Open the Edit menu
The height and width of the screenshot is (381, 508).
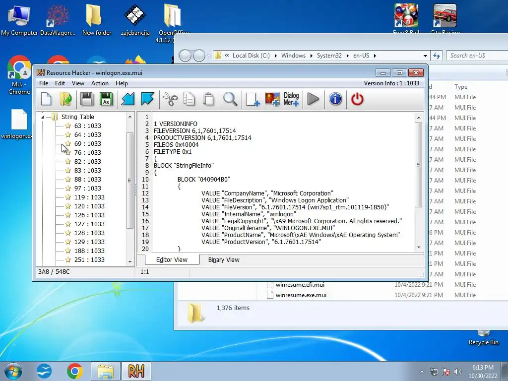pyautogui.click(x=60, y=83)
